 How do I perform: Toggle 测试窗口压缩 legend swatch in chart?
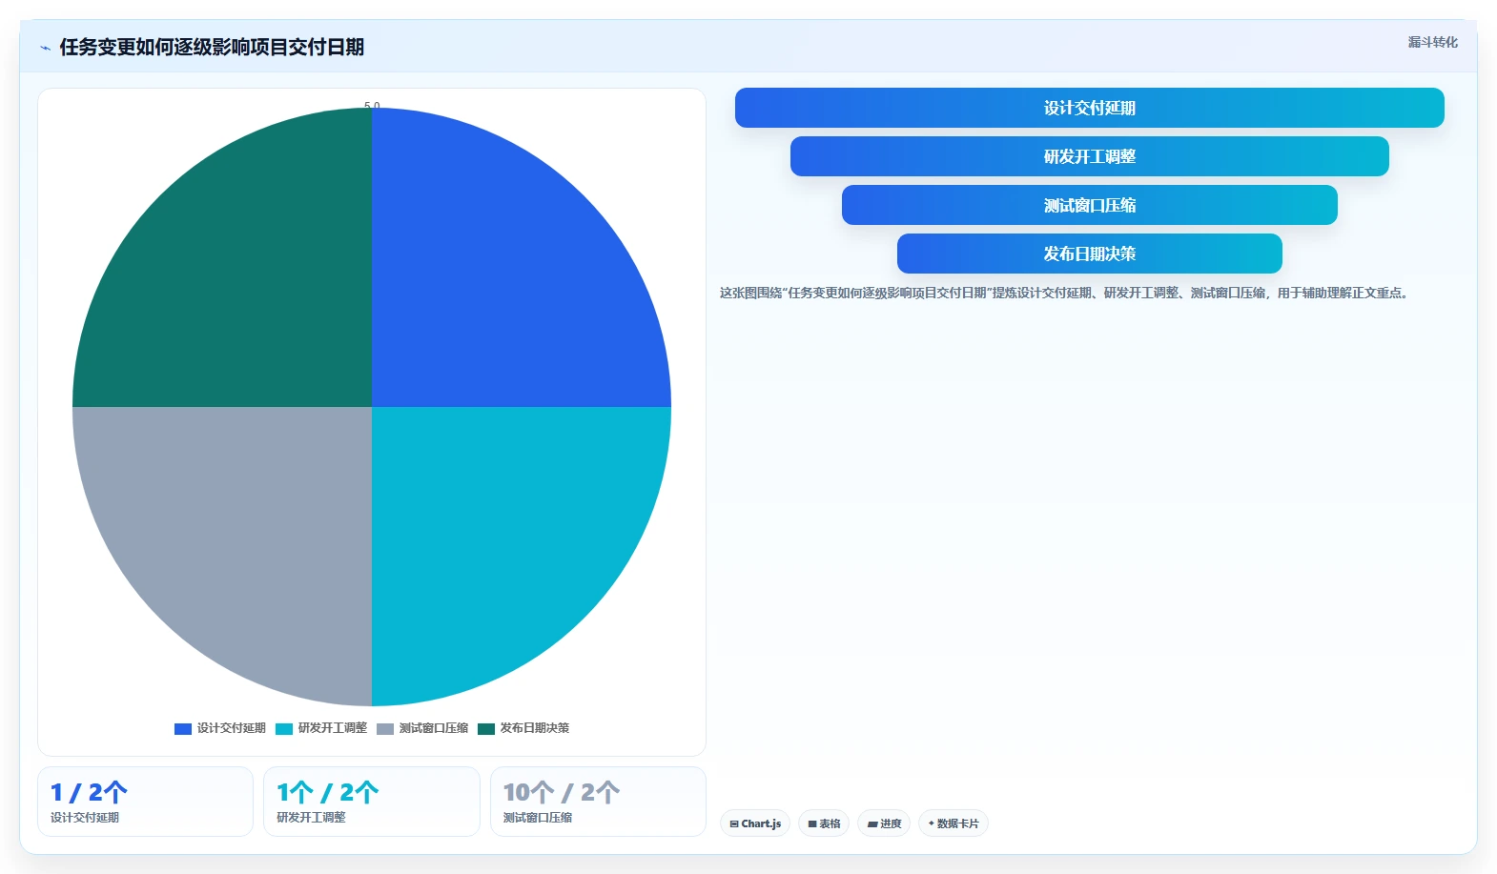point(385,728)
